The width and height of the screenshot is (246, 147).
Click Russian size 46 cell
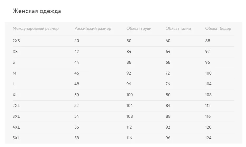pos(77,73)
